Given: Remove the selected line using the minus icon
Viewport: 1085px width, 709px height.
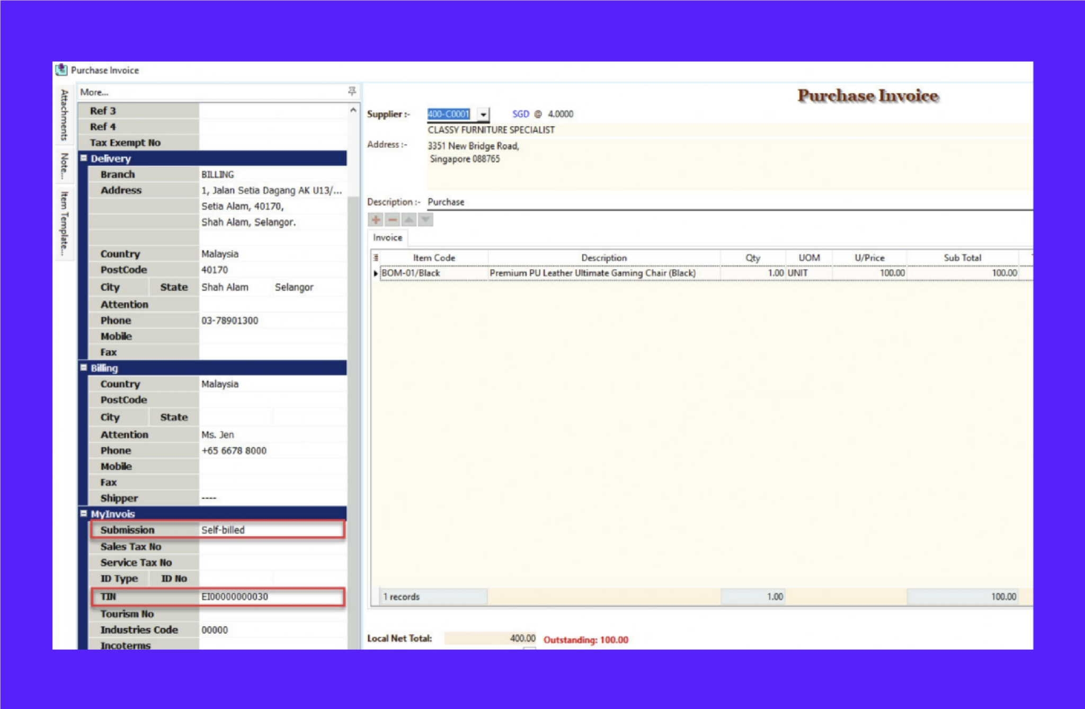Looking at the screenshot, I should point(392,219).
